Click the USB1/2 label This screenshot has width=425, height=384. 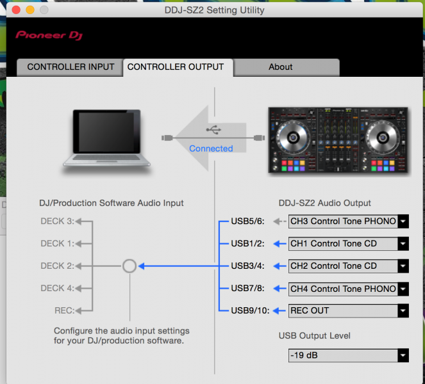click(x=247, y=244)
